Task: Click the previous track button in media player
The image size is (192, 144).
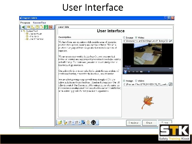Action: (x=133, y=72)
